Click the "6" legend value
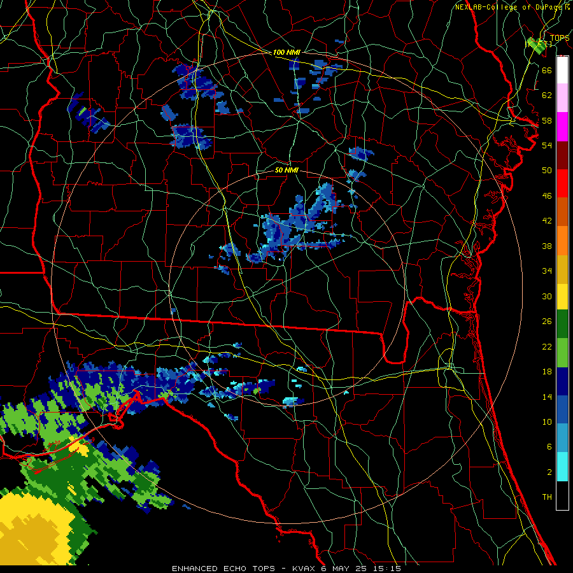 click(x=549, y=447)
